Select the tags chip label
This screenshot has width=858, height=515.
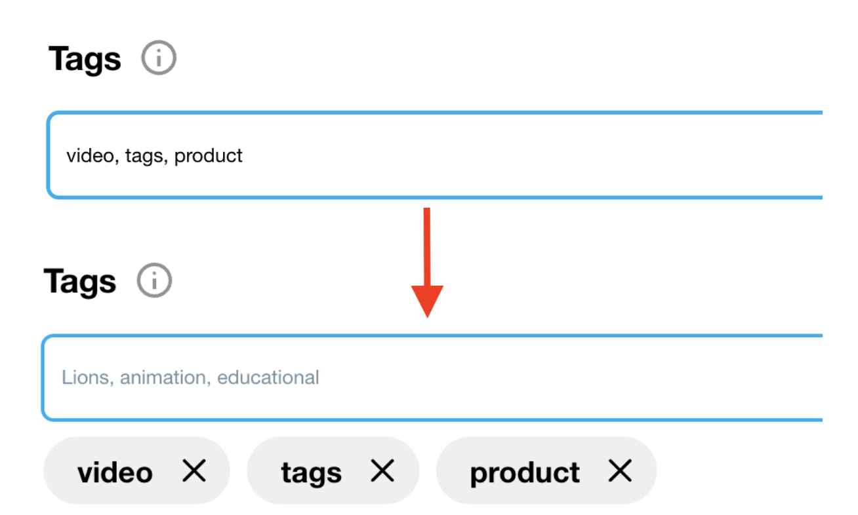pyautogui.click(x=311, y=472)
